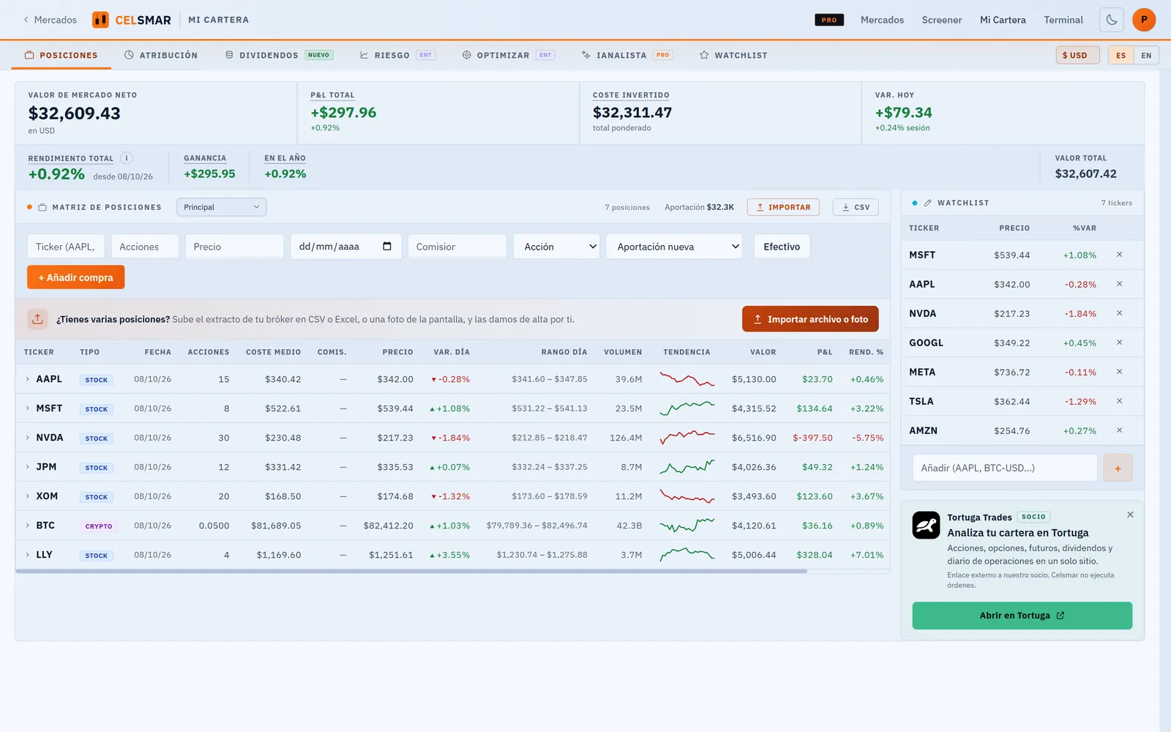This screenshot has width=1171, height=732.
Task: Open the IAnalista tab
Action: pos(626,56)
